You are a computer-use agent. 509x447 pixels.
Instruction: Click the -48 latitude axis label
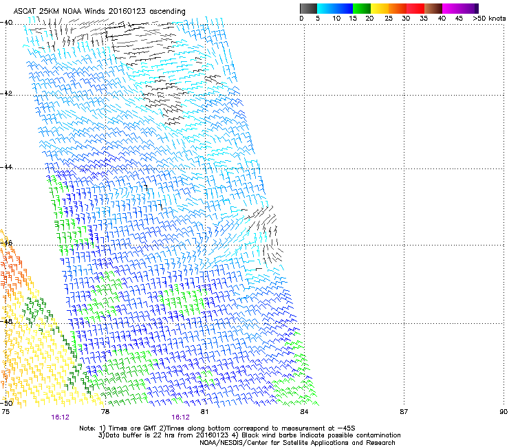pyautogui.click(x=6, y=321)
